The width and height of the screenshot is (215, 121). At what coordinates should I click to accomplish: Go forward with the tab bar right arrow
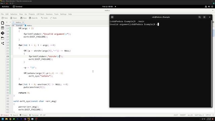click(x=10, y=22)
